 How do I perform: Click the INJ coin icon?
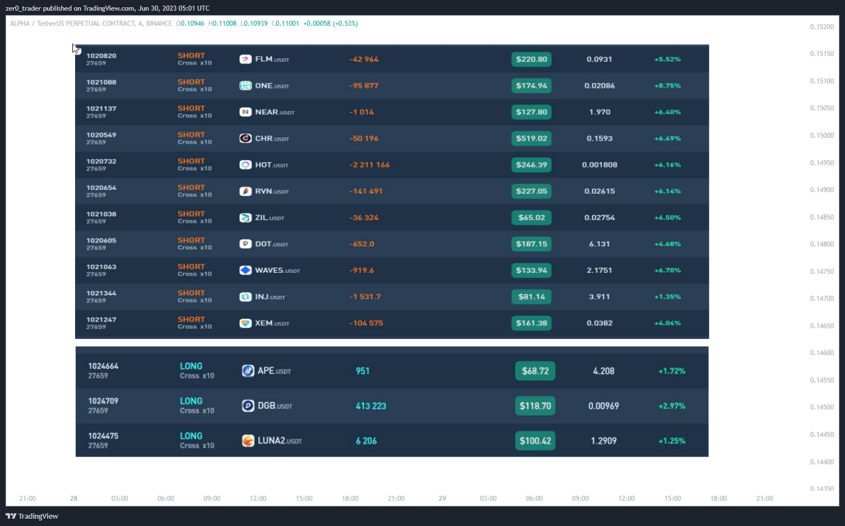pos(245,297)
